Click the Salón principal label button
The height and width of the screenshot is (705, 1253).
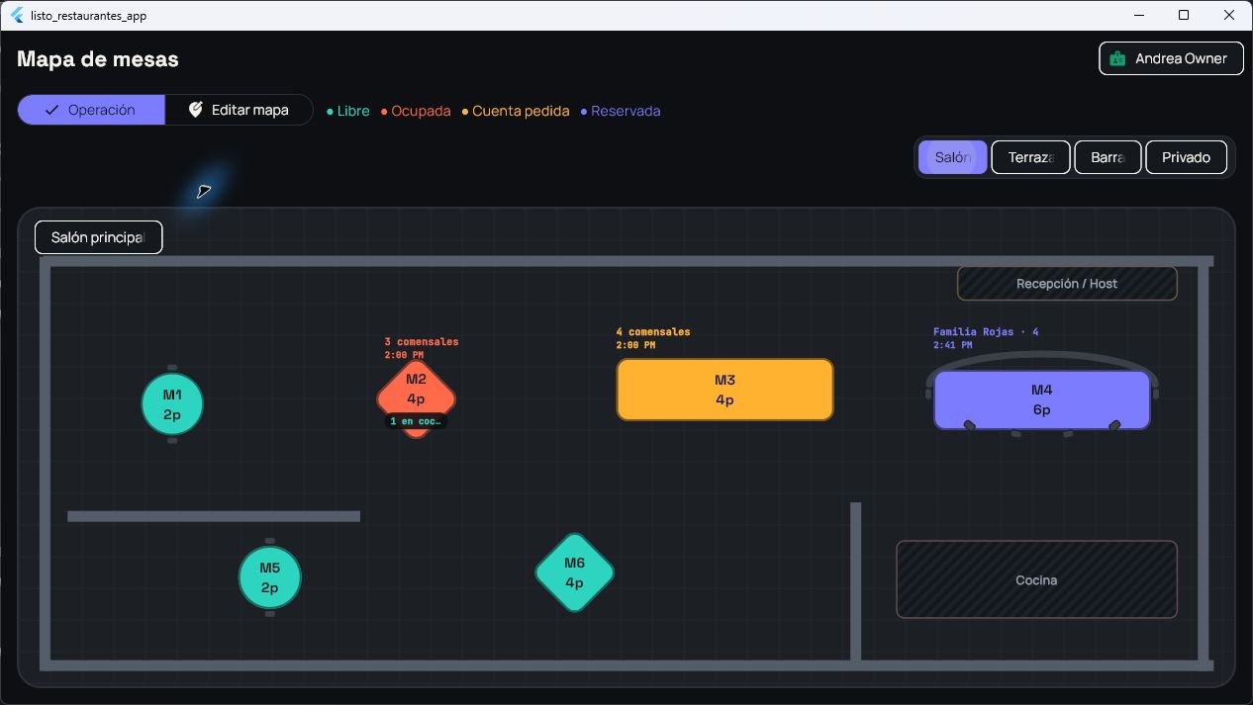pos(98,237)
